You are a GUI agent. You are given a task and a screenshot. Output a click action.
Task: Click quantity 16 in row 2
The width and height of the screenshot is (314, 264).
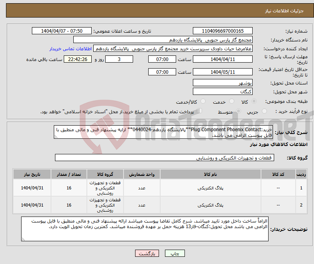click(x=69, y=205)
